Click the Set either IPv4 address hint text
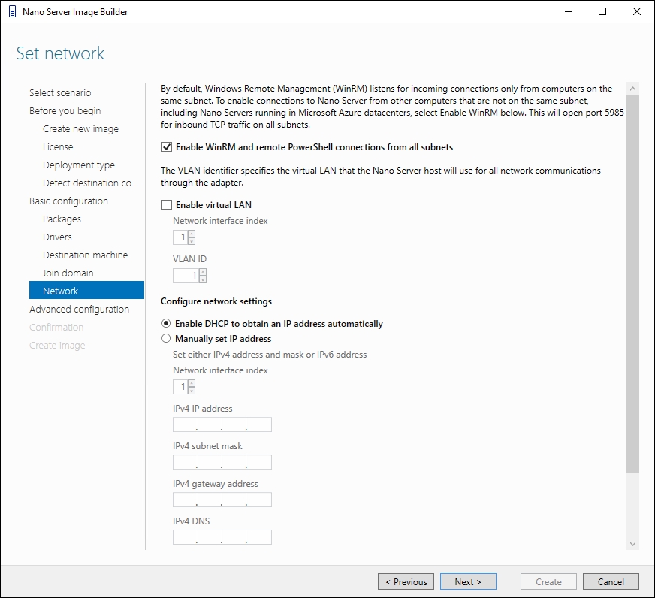This screenshot has width=655, height=598. pyautogui.click(x=270, y=355)
